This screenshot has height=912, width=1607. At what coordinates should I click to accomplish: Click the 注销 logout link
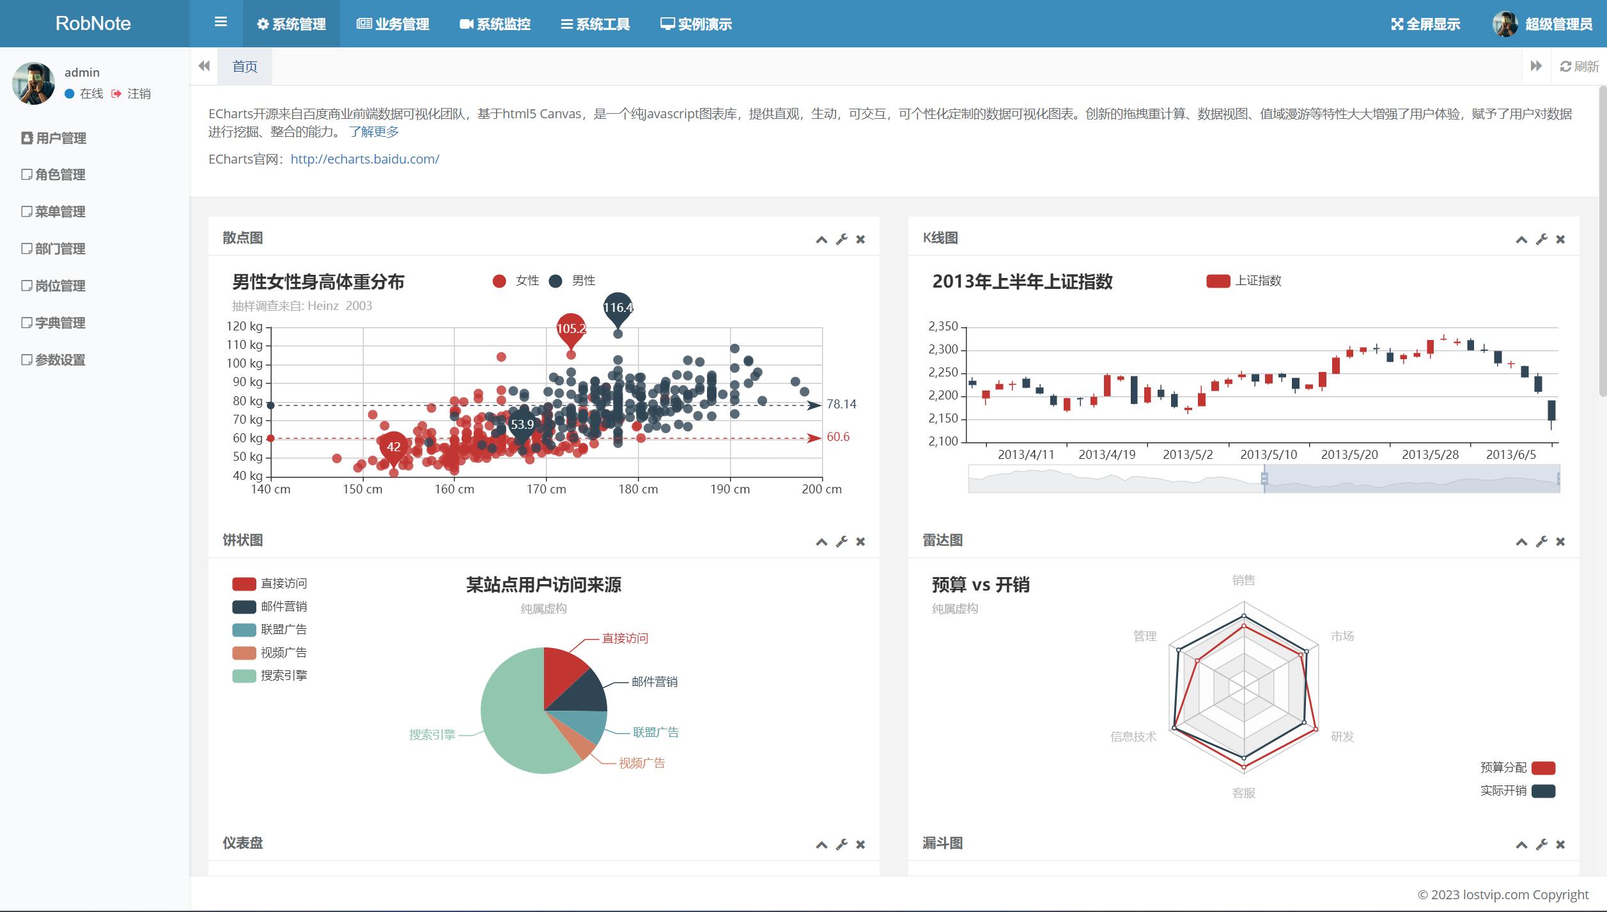(138, 94)
